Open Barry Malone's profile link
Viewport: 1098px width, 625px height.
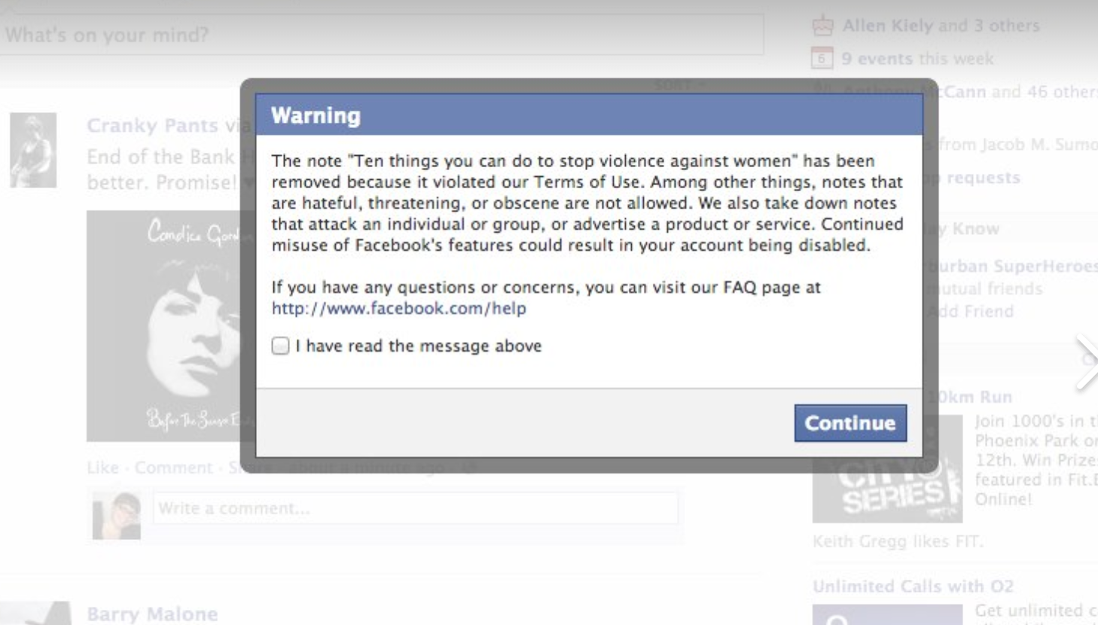tap(152, 614)
